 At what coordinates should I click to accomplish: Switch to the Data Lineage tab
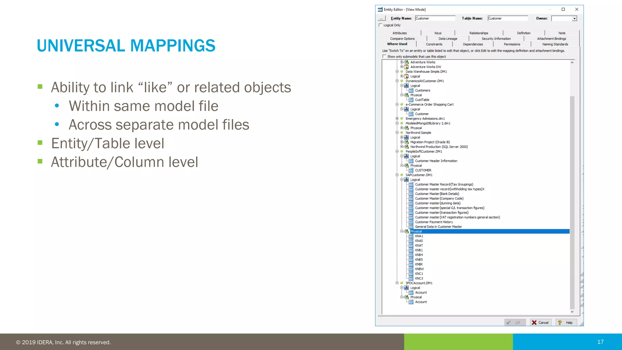448,39
